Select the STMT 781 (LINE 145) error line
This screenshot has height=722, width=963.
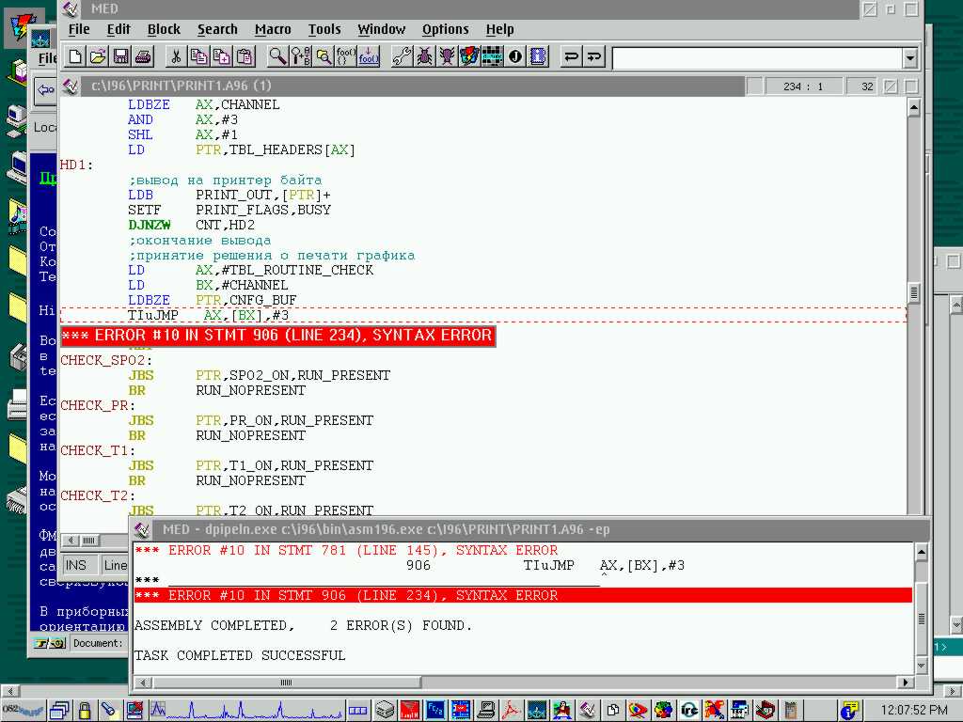346,550
